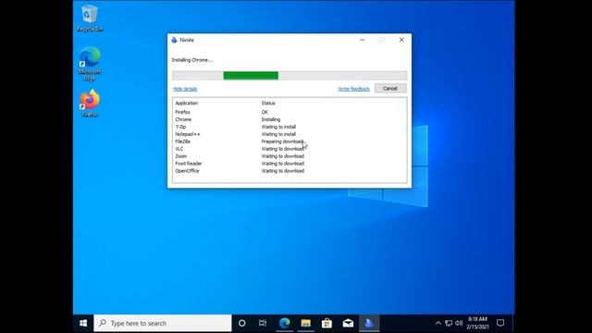Click the network status tray icon
The height and width of the screenshot is (333, 592).
(449, 323)
